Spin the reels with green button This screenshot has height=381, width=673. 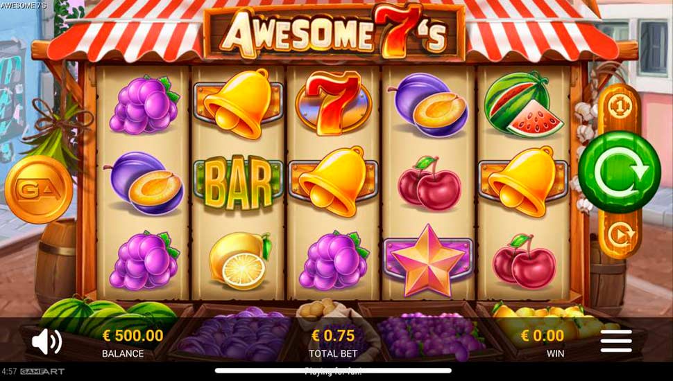coord(619,172)
